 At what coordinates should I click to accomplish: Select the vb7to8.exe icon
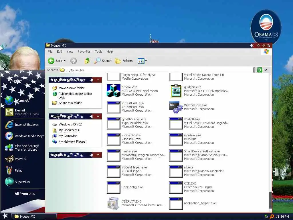pos(176,123)
